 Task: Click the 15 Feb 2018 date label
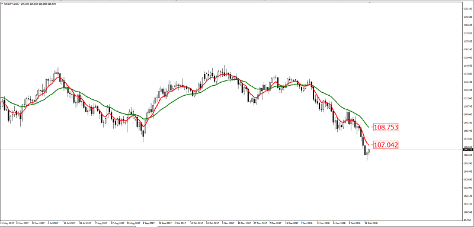pyautogui.click(x=371, y=223)
